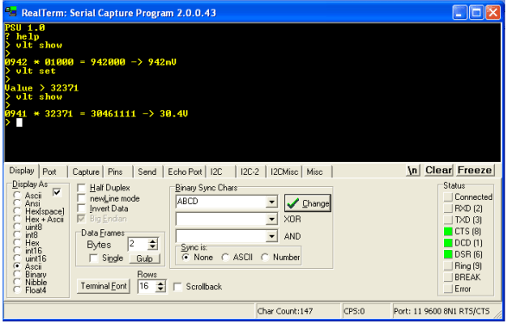Click the Connected status indicator box

(x=447, y=196)
